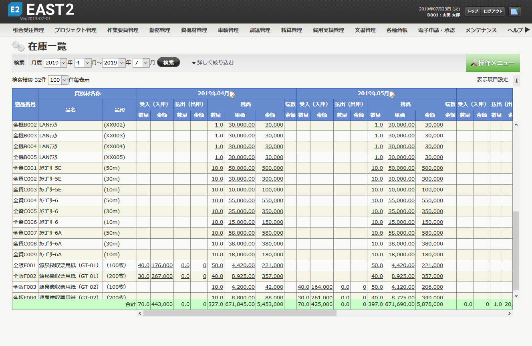Open the 操作メニュー button

point(493,63)
